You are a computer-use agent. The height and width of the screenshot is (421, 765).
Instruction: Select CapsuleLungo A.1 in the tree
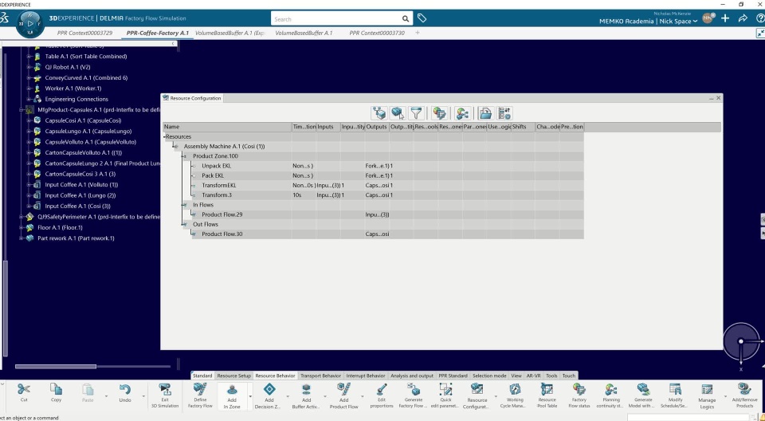(88, 132)
